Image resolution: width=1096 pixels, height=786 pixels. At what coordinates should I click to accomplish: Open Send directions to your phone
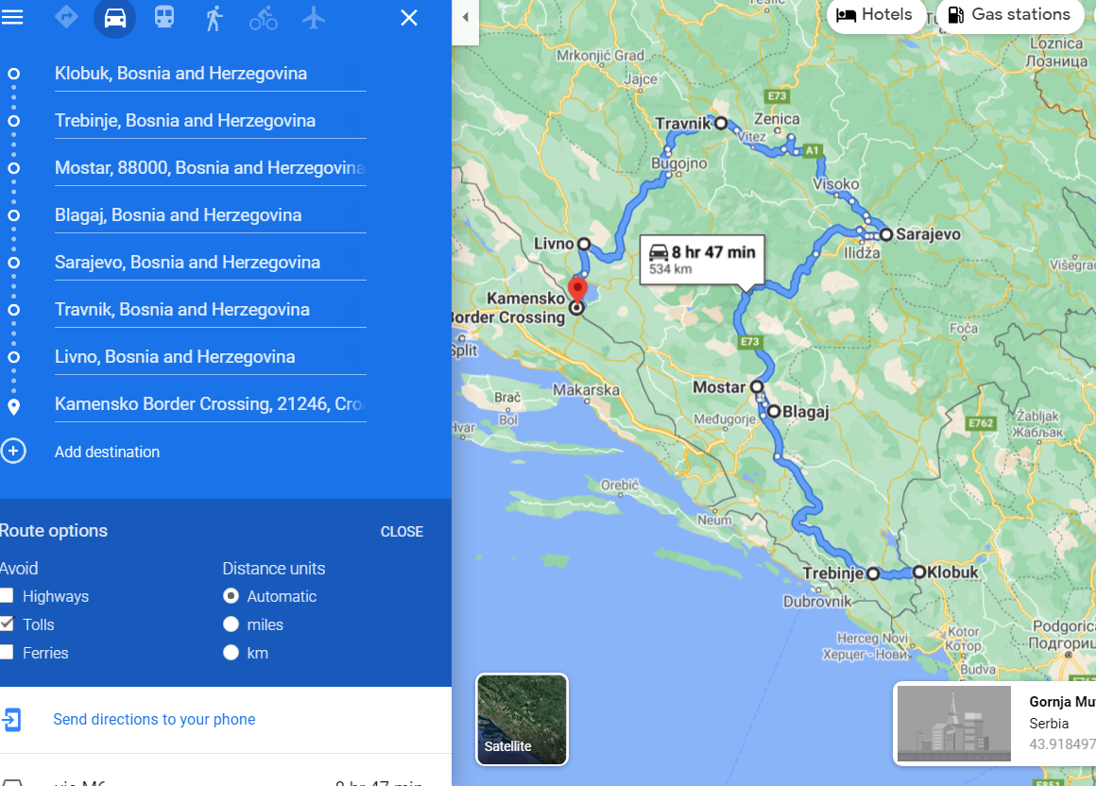154,720
